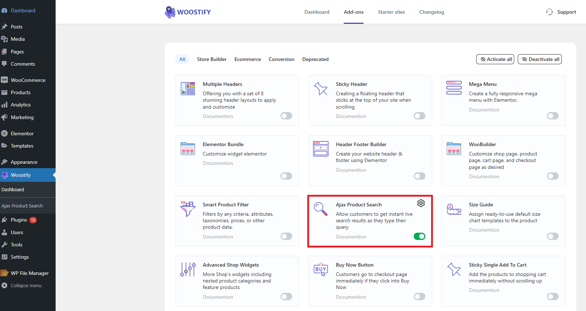Filter add-ons by All
The width and height of the screenshot is (586, 311).
182,59
